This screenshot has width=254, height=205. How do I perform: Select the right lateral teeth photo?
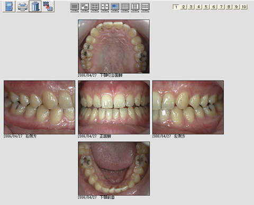click(40, 108)
